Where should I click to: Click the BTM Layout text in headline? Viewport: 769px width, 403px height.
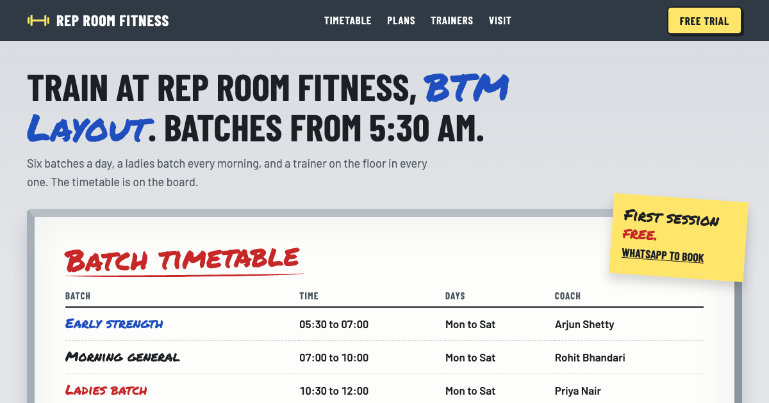click(268, 109)
